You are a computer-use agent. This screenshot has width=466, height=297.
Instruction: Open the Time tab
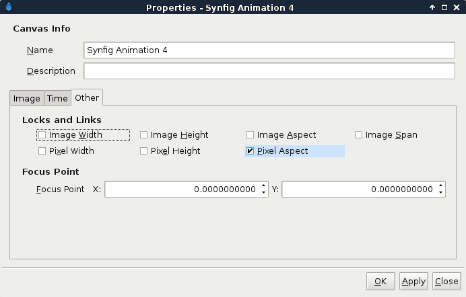[57, 98]
